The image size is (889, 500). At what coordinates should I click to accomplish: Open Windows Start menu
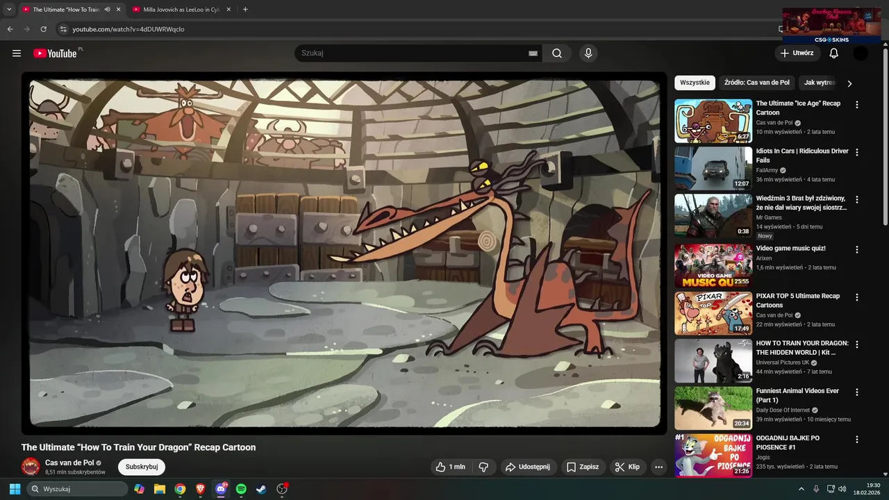click(x=14, y=489)
